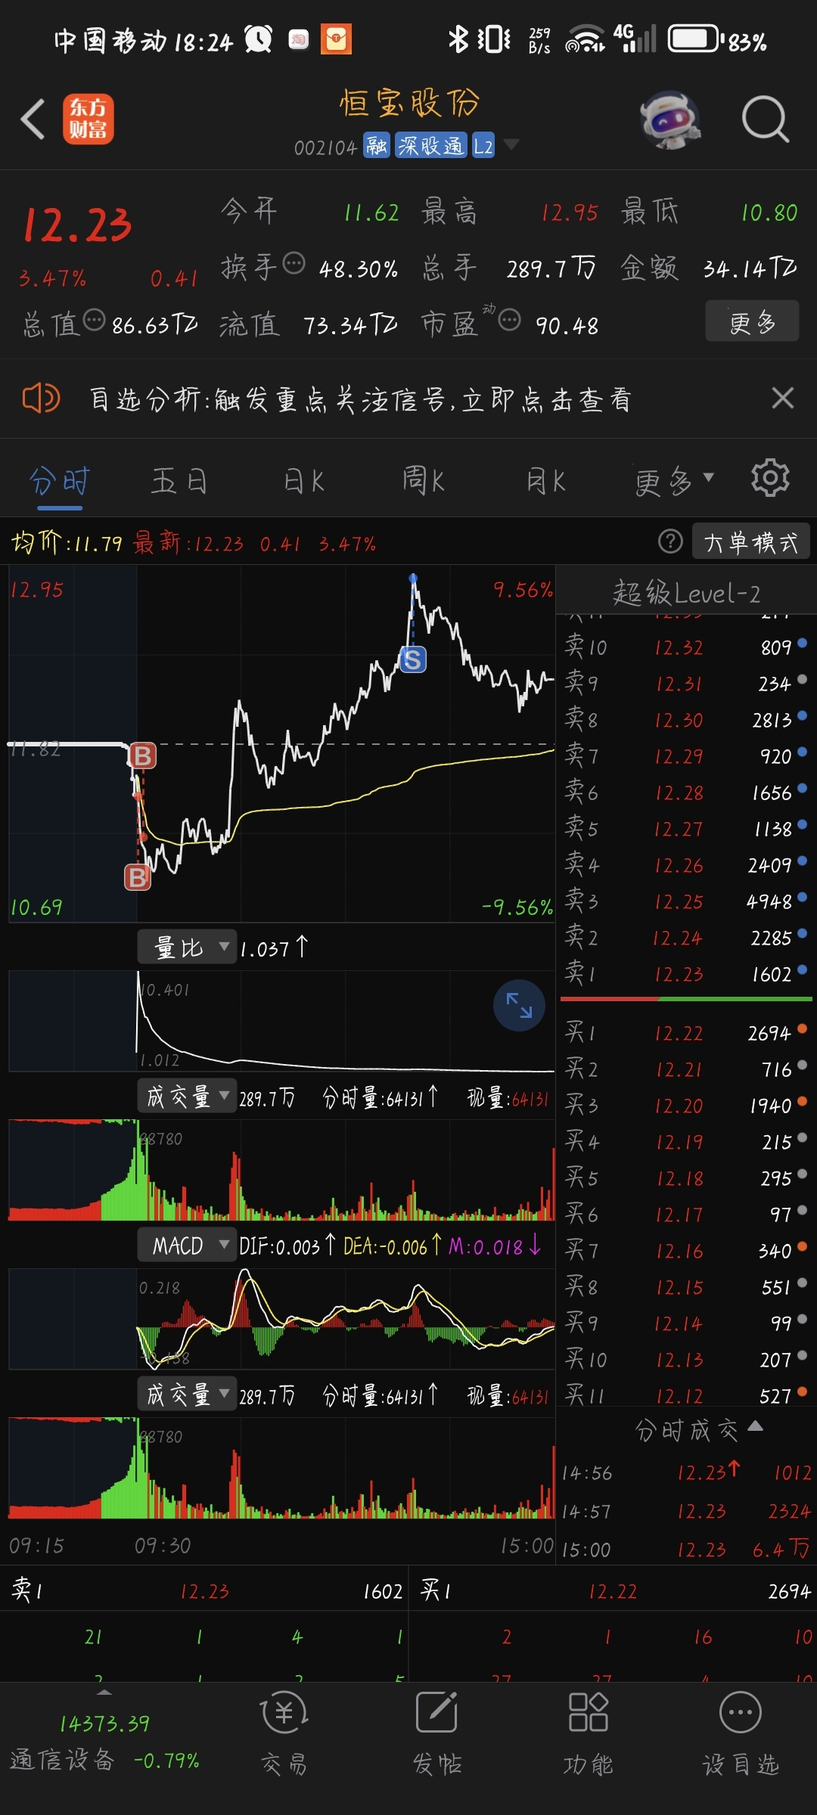Switch to 周K tab
The width and height of the screenshot is (817, 1815).
[423, 481]
